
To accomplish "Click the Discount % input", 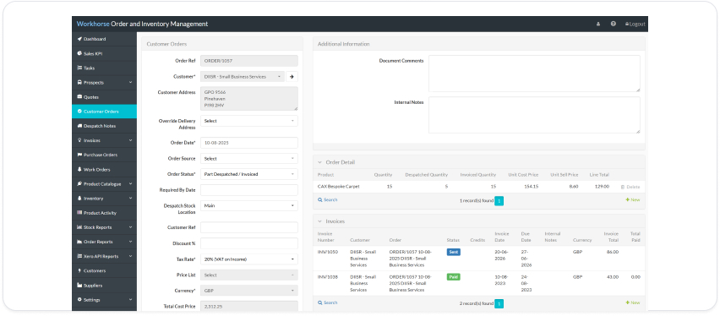I will point(249,243).
